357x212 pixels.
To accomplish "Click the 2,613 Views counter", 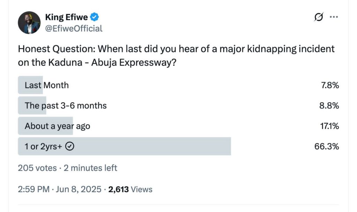I will (130, 189).
